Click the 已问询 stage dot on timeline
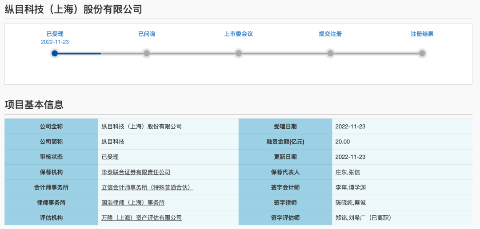Screen dimensions: 480x229 click(147, 53)
